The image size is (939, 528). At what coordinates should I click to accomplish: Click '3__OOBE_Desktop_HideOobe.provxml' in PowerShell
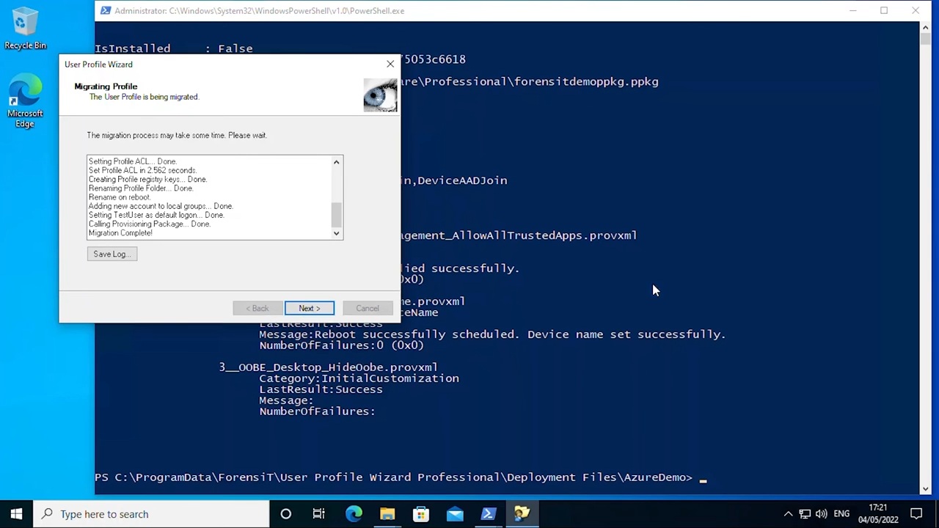[328, 367]
